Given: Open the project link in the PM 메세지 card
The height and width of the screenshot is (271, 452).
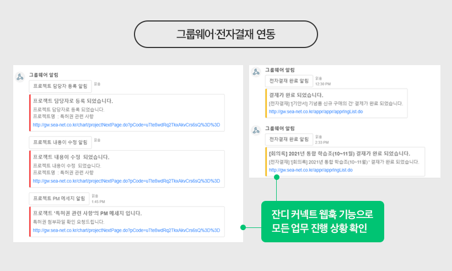Looking at the screenshot, I should [x=126, y=230].
